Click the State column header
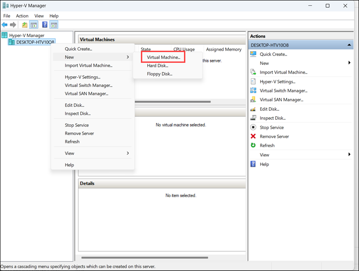Image resolution: width=359 pixels, height=271 pixels. point(146,49)
